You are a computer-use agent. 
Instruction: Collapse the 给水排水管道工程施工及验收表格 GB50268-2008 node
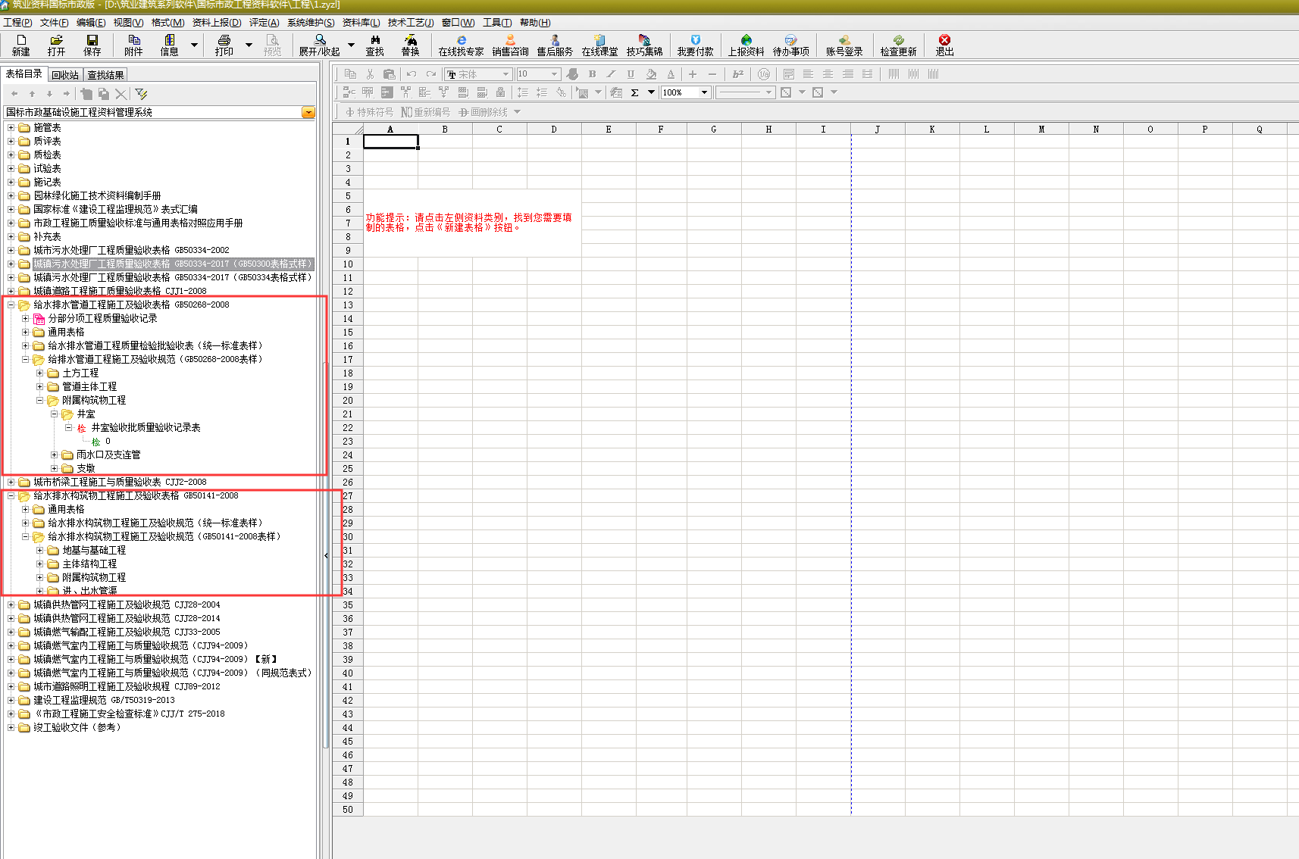[11, 305]
